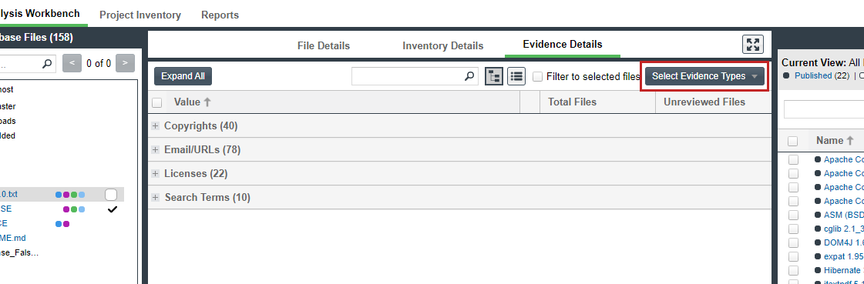Open Select Evidence Types dropdown
Image resolution: width=864 pixels, height=284 pixels.
click(704, 76)
